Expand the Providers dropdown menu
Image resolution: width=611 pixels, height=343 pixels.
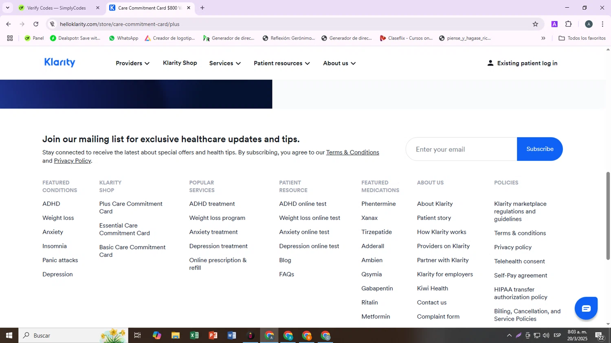coord(133,63)
